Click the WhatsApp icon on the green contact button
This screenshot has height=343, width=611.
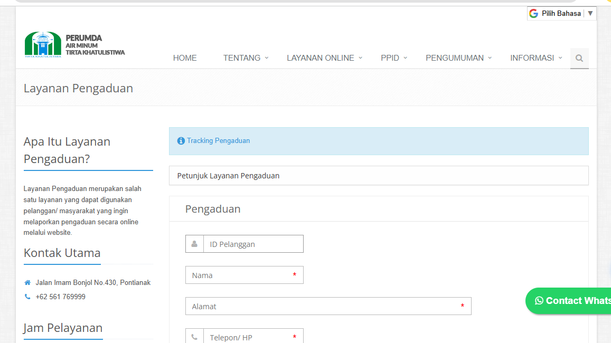(539, 300)
